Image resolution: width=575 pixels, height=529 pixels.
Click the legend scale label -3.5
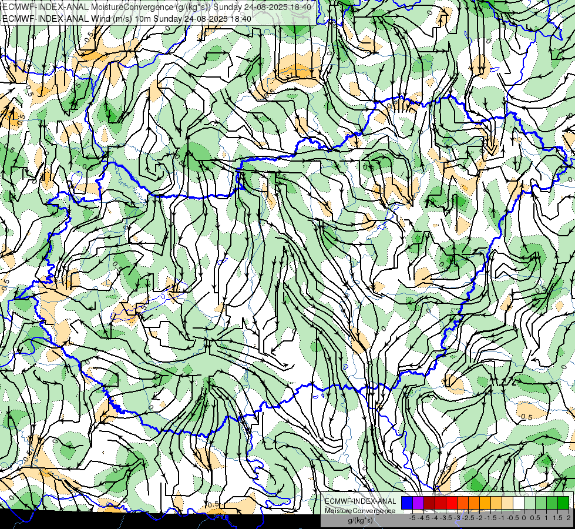pos(446,518)
